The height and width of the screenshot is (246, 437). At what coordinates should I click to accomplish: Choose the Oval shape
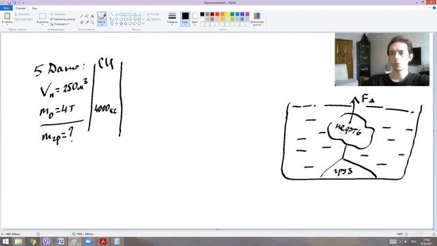tap(122, 14)
